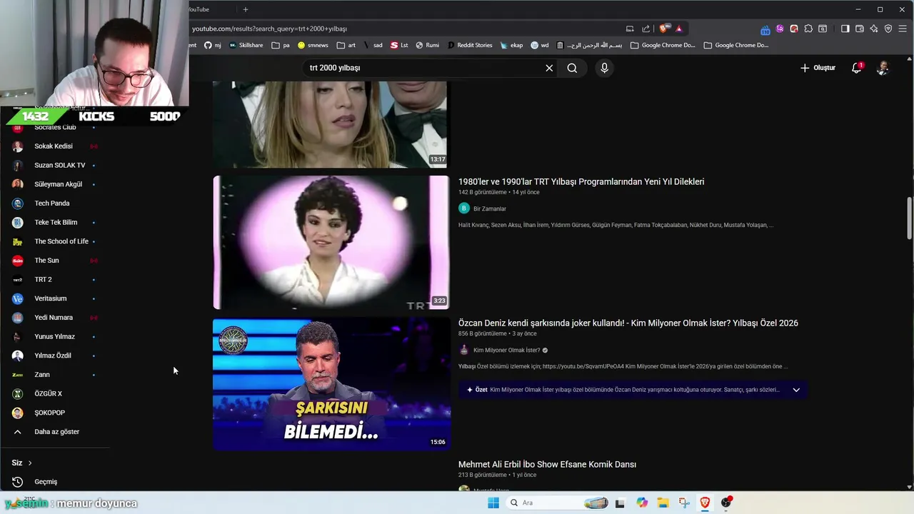This screenshot has width=914, height=514.
Task: Open the History clock icon in the sidebar
Action: point(18,482)
